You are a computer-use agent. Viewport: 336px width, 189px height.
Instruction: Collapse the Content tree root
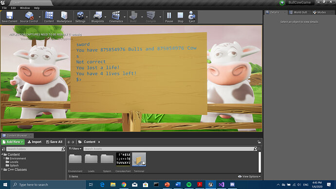point(2,154)
